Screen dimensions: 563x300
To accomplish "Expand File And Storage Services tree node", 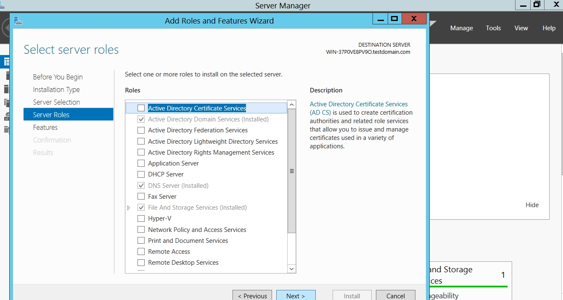I will (129, 208).
